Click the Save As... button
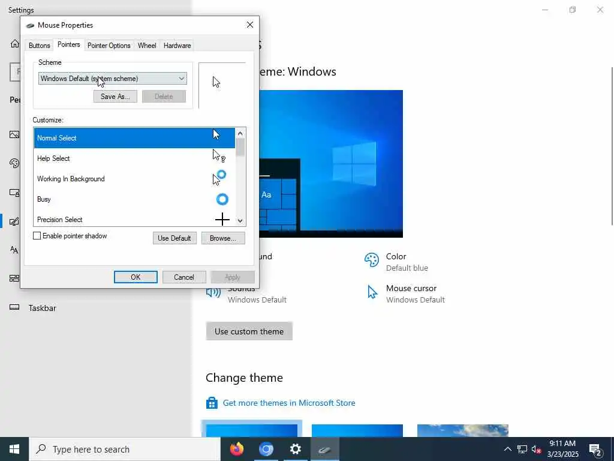Screen dimensions: 614x461 [x=115, y=97]
